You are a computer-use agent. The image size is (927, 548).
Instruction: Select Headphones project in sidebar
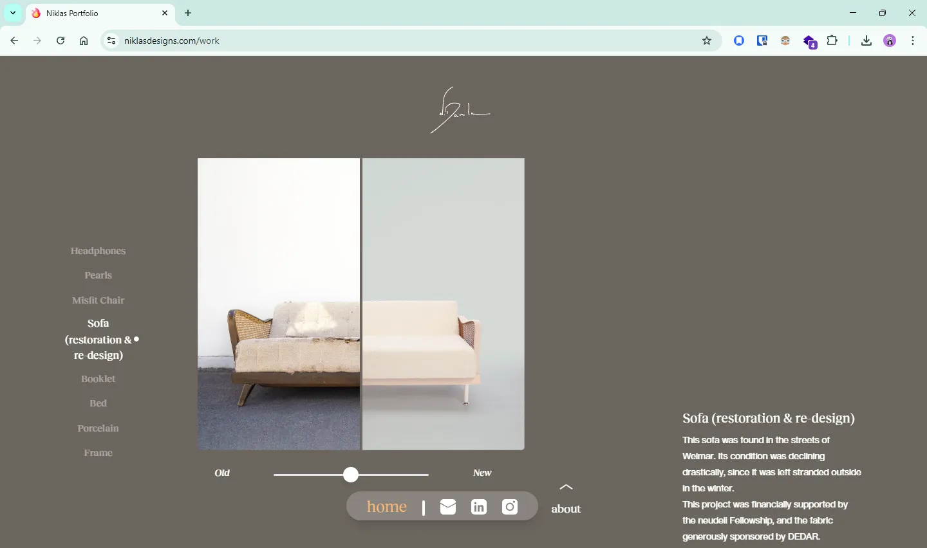click(x=98, y=251)
